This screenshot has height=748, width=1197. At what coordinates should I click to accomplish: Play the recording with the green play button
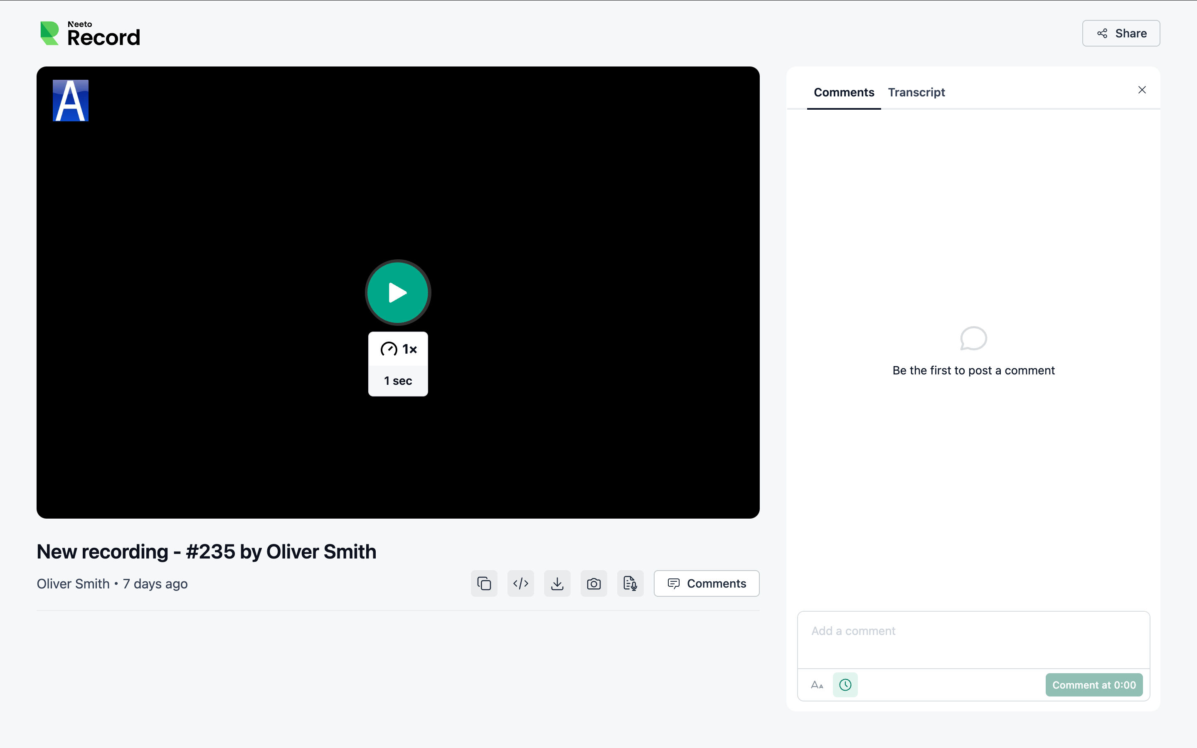coord(398,293)
